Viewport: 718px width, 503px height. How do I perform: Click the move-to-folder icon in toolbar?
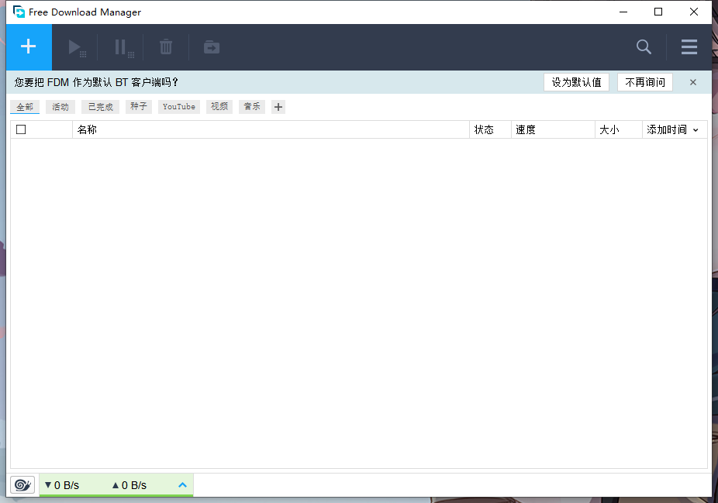pyautogui.click(x=212, y=47)
